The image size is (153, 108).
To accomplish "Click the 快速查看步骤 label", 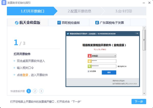I will [x=18, y=91].
